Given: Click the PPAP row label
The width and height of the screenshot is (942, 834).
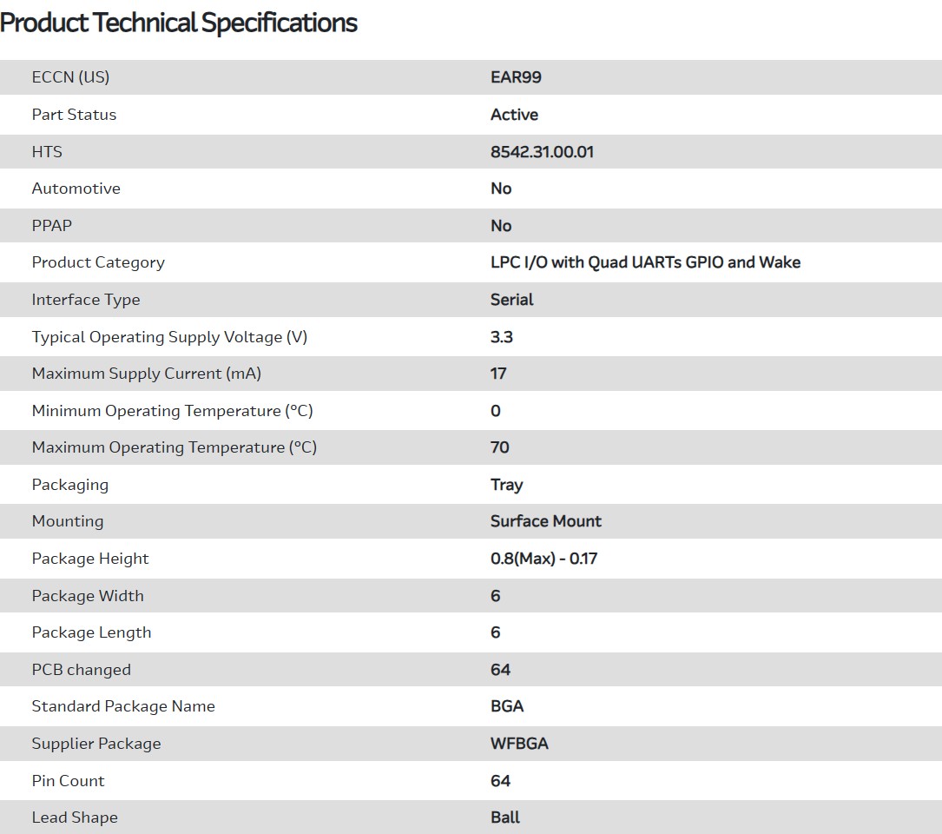Looking at the screenshot, I should click(x=52, y=226).
